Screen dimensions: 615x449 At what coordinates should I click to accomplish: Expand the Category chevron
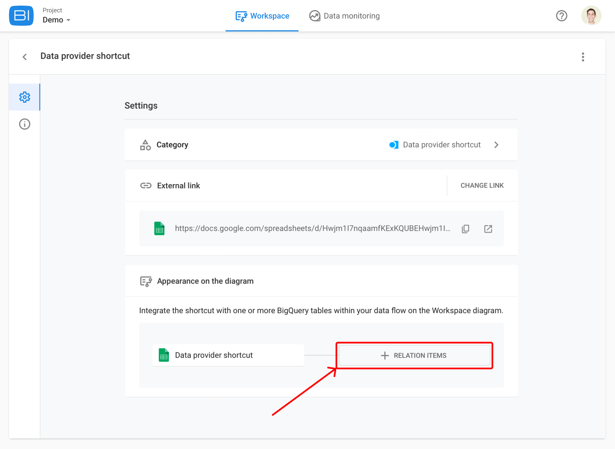[496, 145]
